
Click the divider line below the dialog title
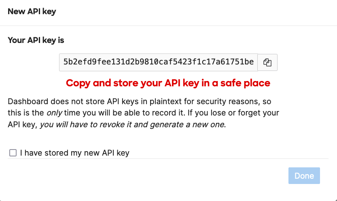click(168, 26)
